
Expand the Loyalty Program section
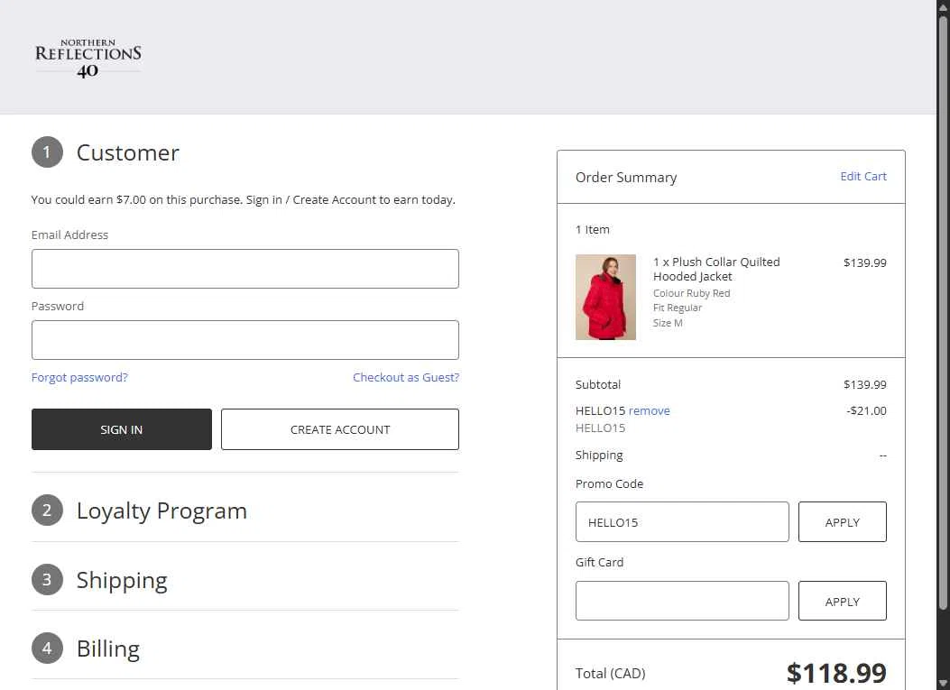pyautogui.click(x=161, y=511)
